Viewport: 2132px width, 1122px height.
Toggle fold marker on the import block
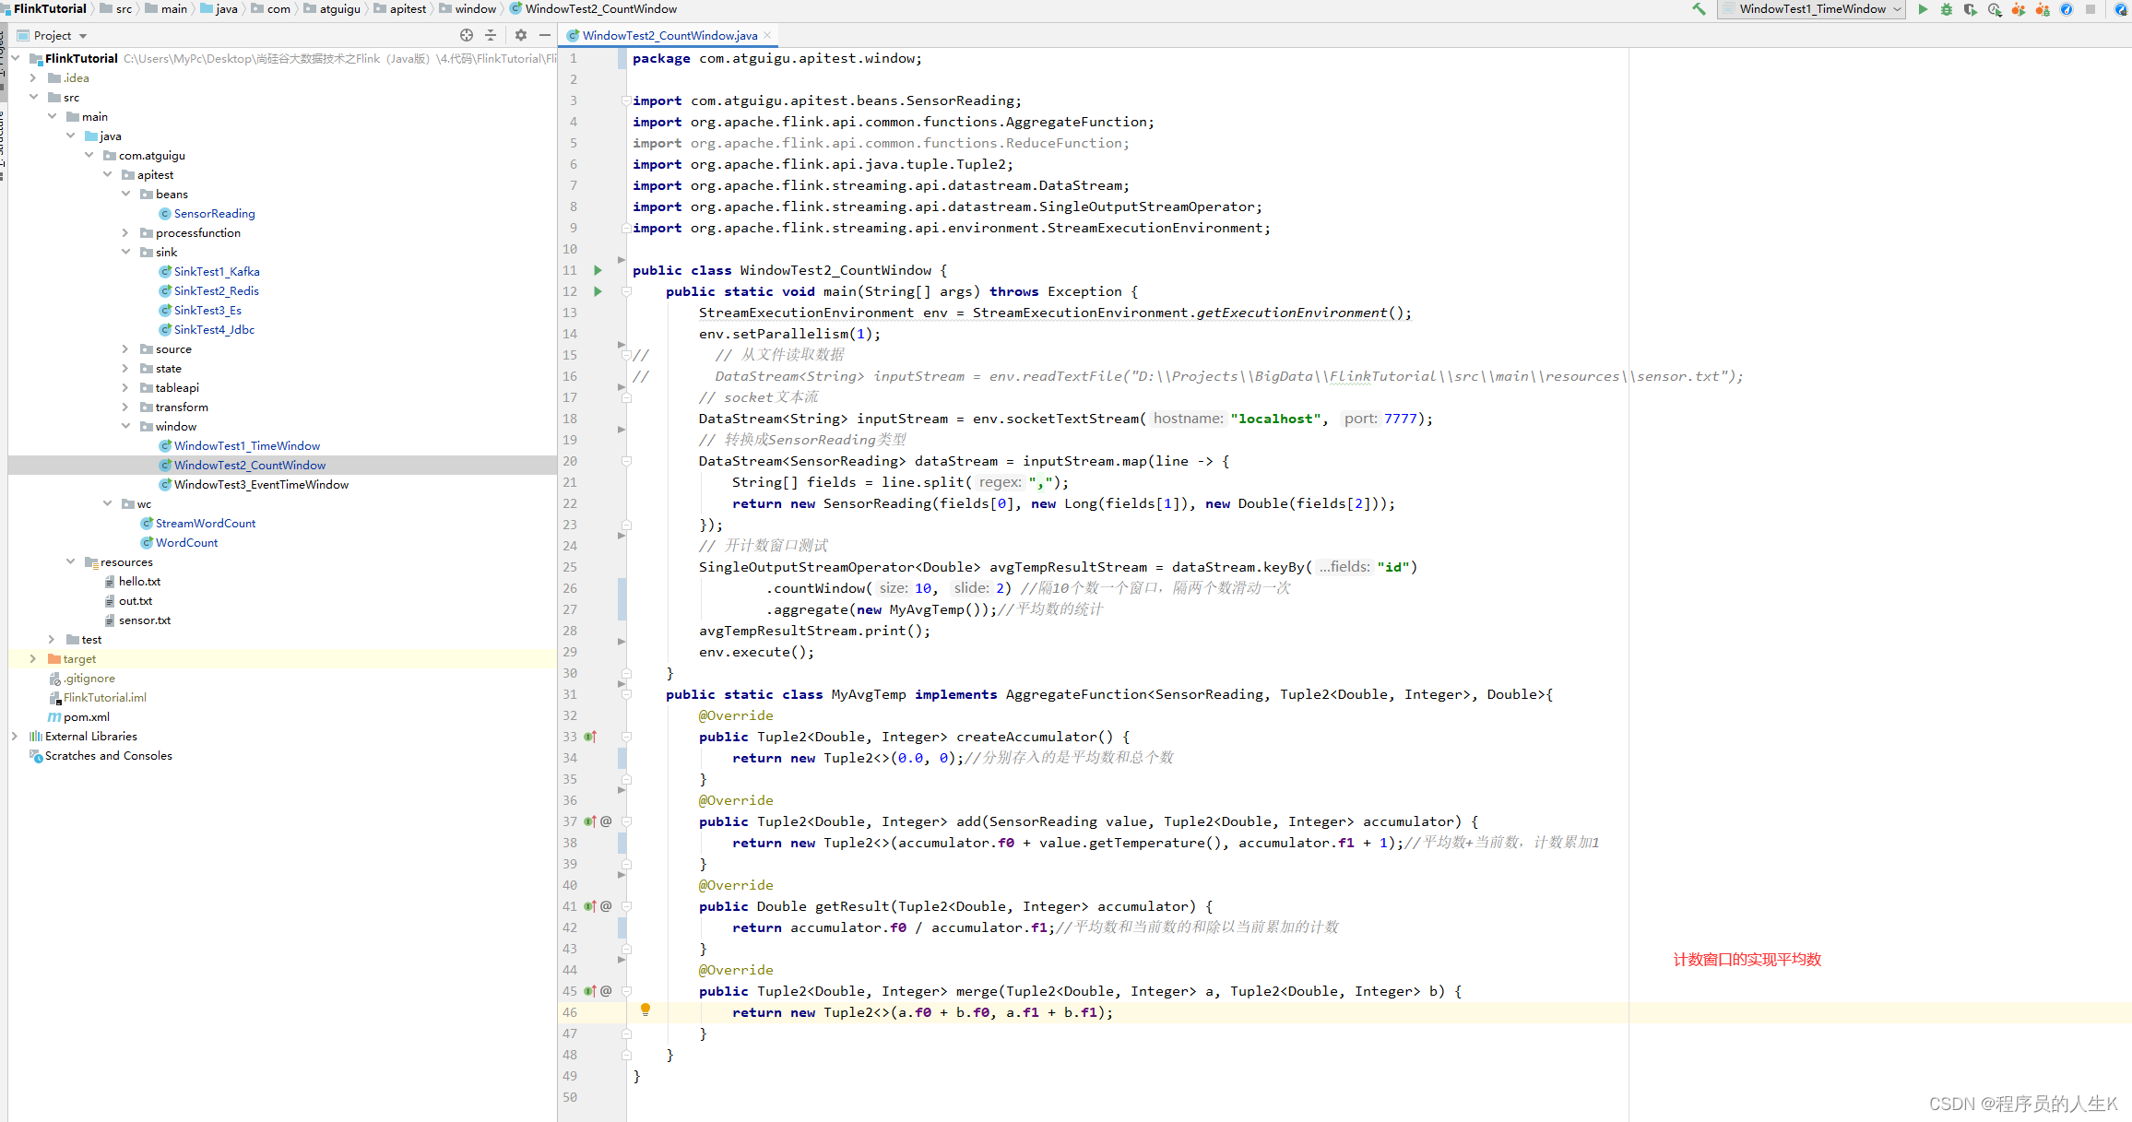coord(626,100)
